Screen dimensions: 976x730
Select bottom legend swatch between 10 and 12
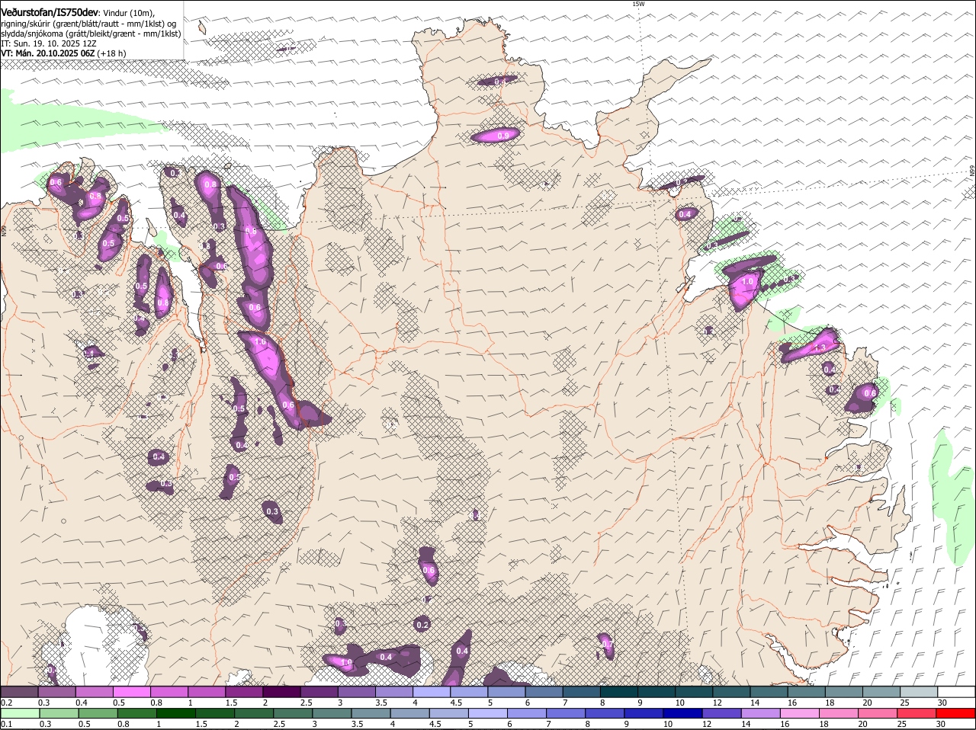[683, 713]
